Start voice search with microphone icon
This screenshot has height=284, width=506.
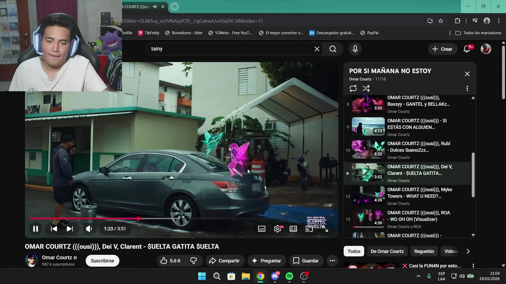(x=355, y=49)
